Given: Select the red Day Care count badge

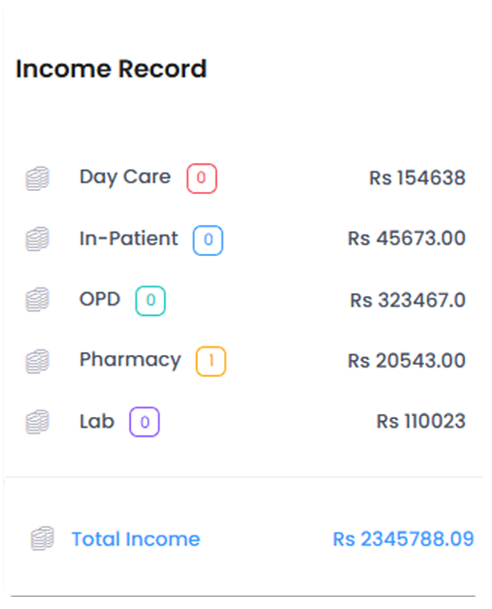Looking at the screenshot, I should 202,178.
